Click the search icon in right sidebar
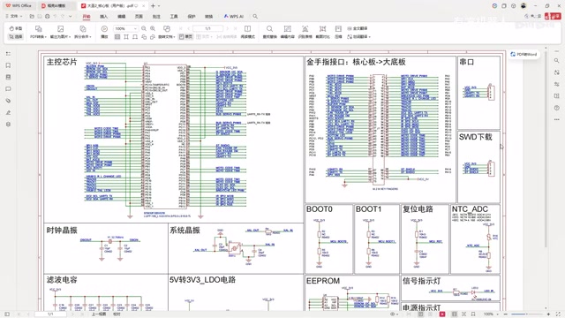 [557, 61]
